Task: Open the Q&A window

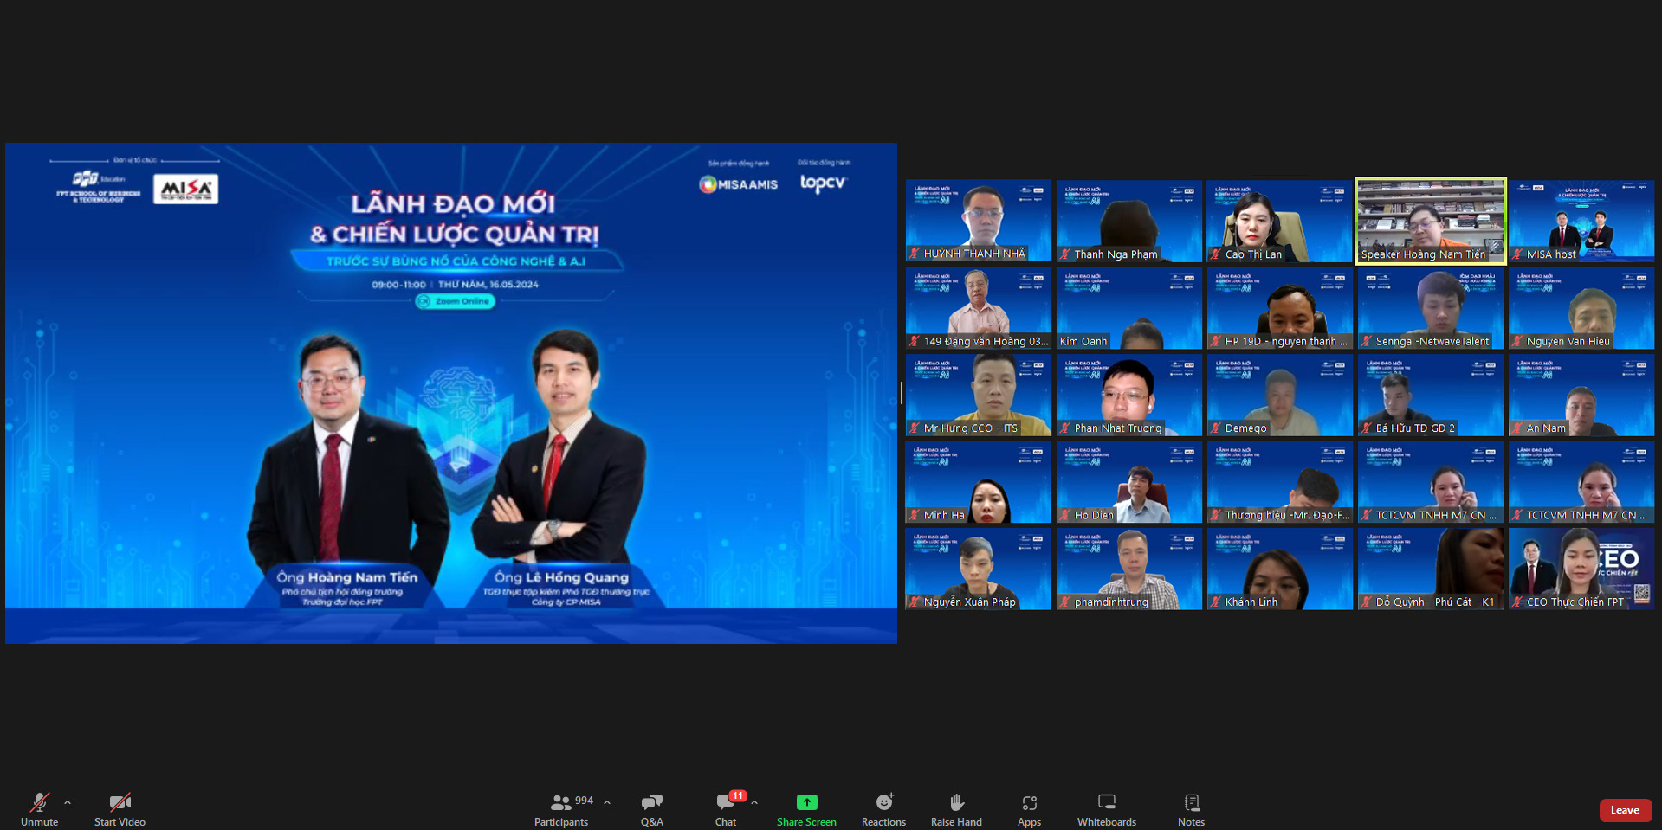Action: 651,809
